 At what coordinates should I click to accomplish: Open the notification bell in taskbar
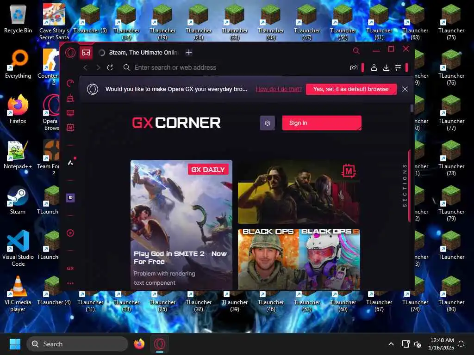pyautogui.click(x=461, y=344)
